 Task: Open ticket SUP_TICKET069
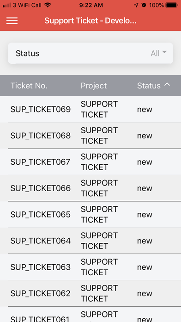(90, 109)
